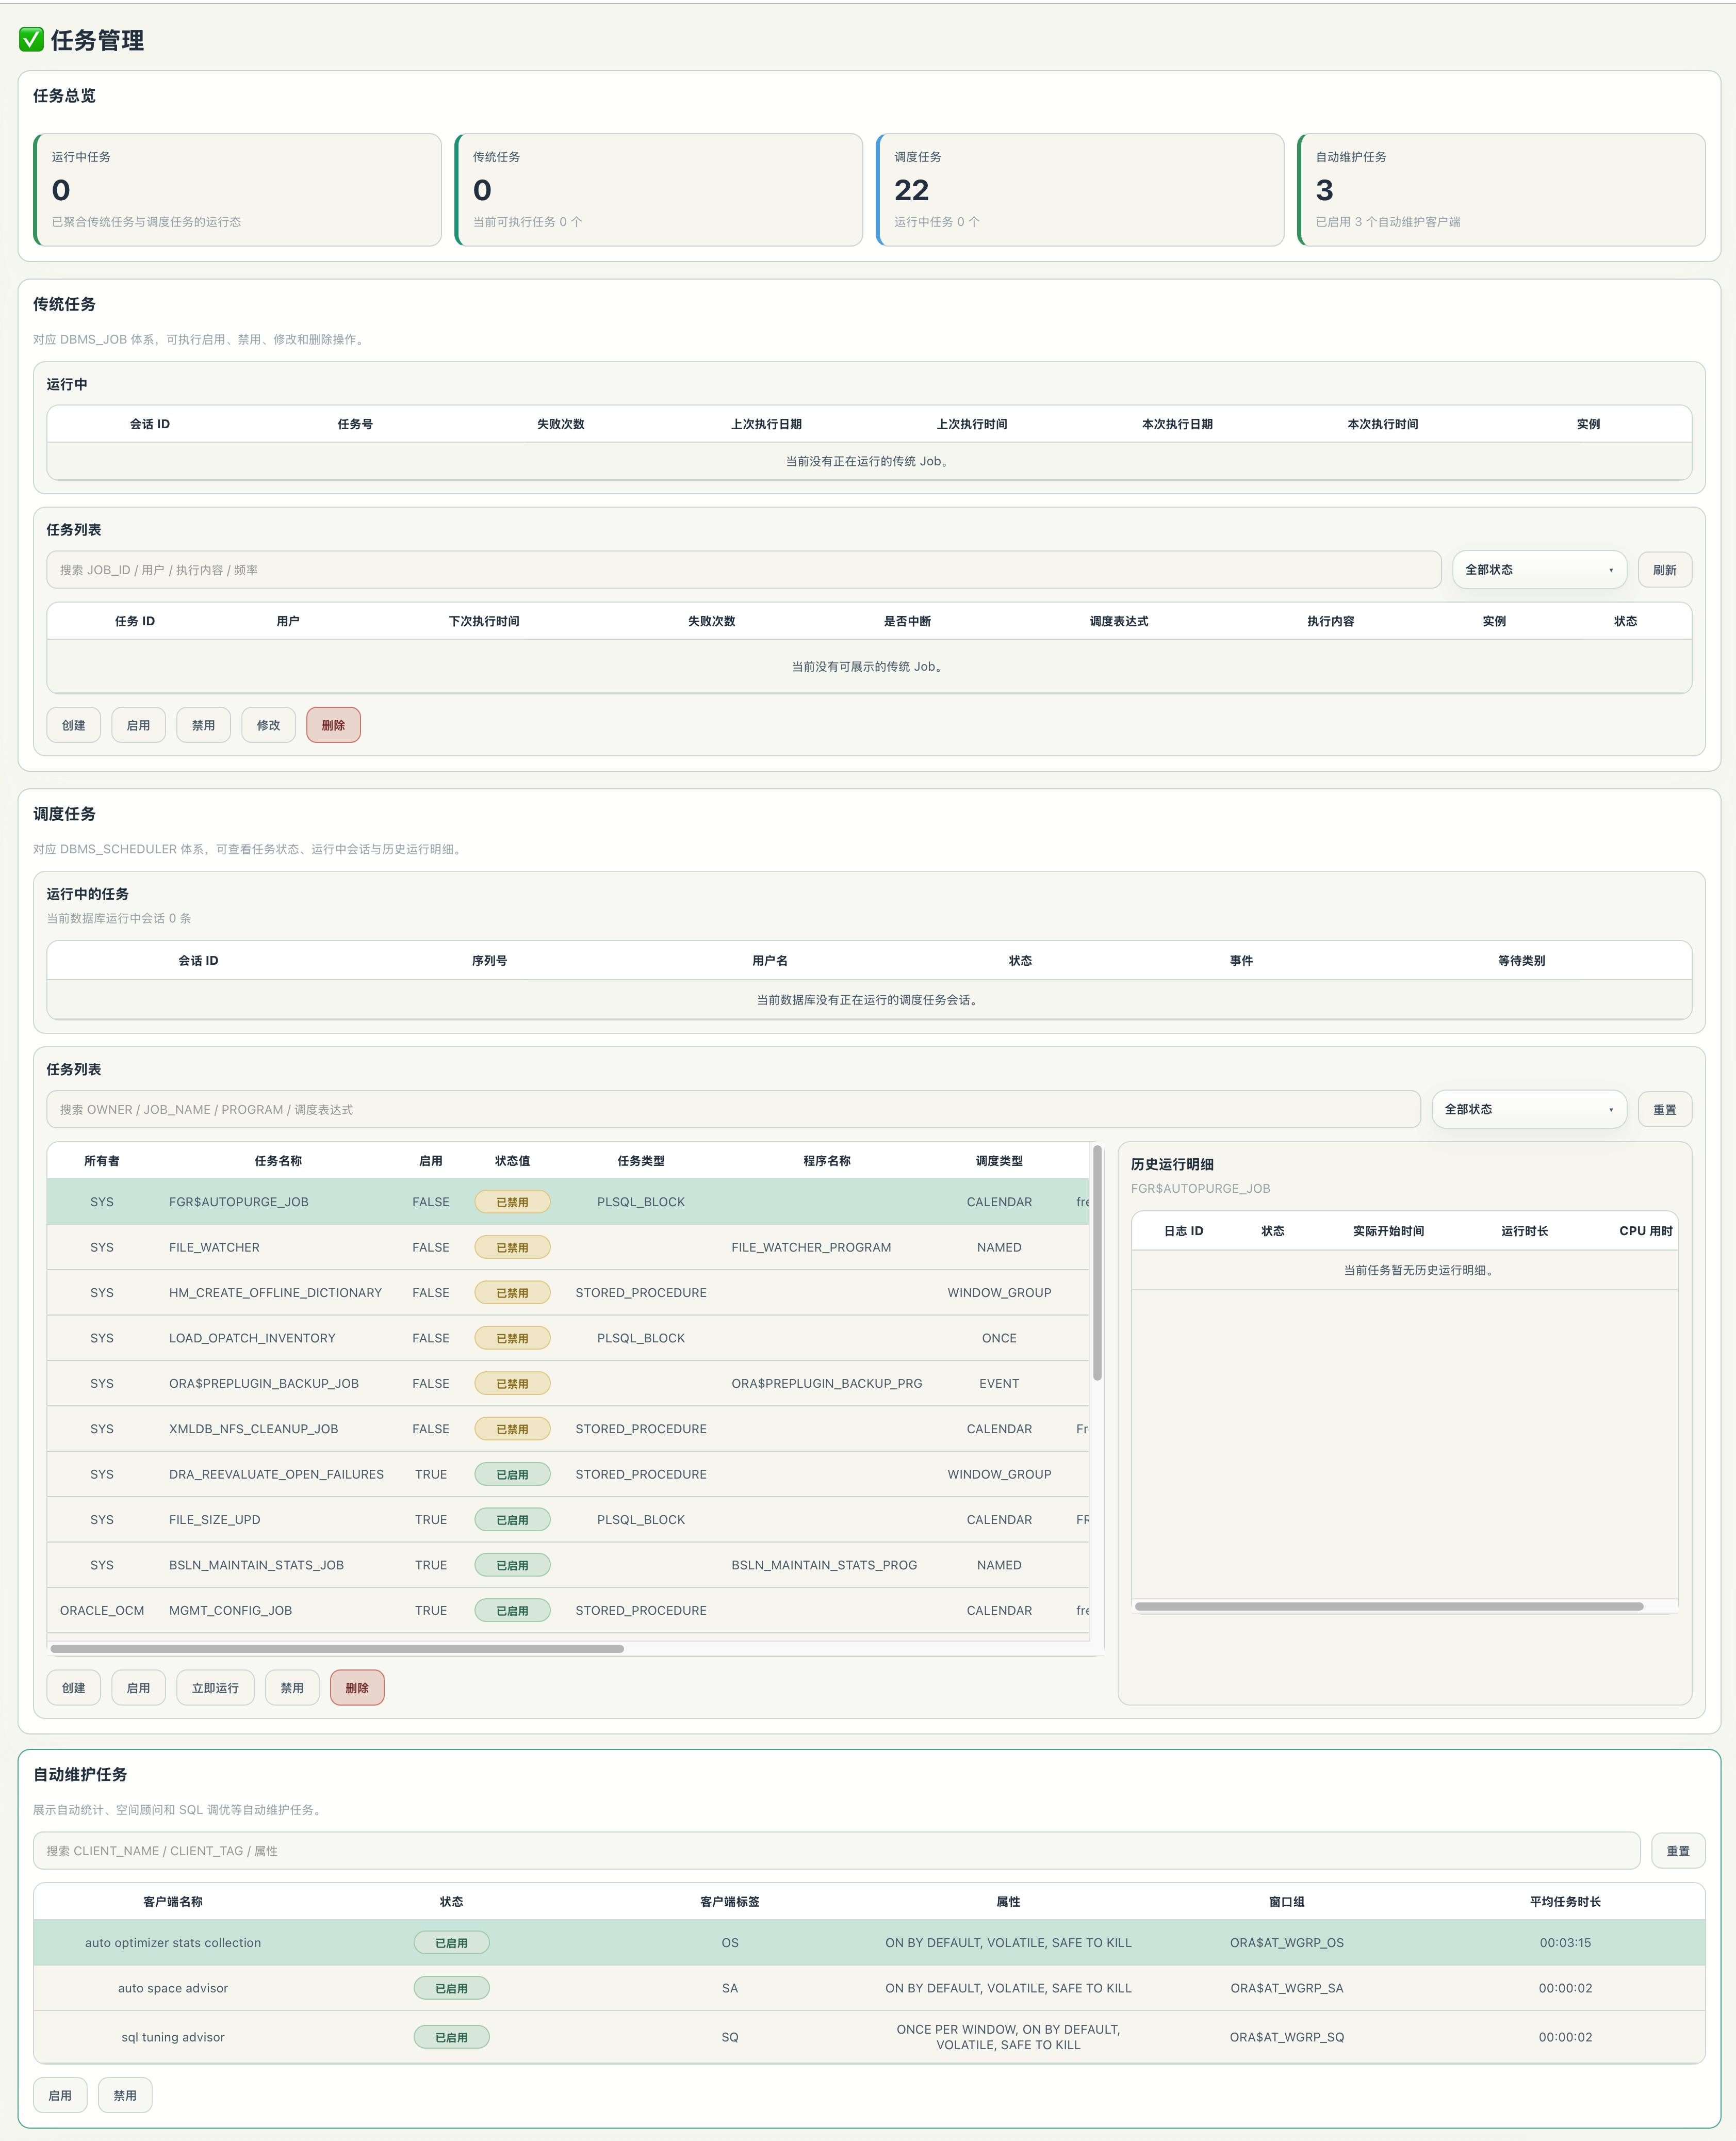Click the 刷新 button for traditional jobs
The width and height of the screenshot is (1736, 2141).
click(x=1664, y=569)
